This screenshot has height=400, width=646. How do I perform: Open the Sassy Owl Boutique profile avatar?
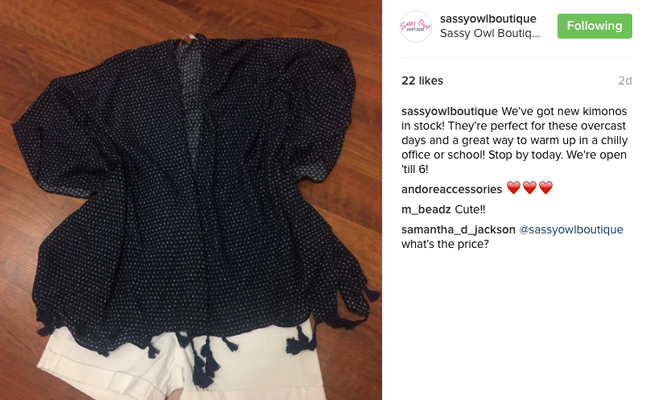click(x=416, y=27)
